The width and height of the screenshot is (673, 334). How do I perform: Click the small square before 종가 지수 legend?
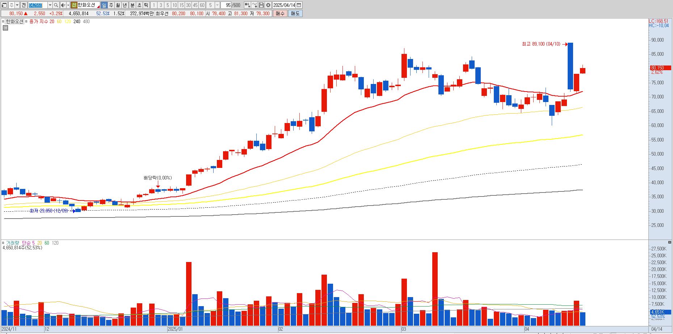(26, 21)
